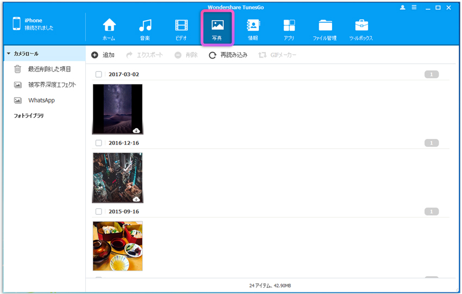Click the 接続されました device status text
Image resolution: width=462 pixels, height=294 pixels.
39,28
